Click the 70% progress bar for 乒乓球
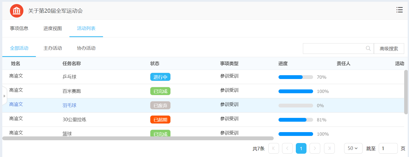This screenshot has height=157, width=409. pos(296,77)
